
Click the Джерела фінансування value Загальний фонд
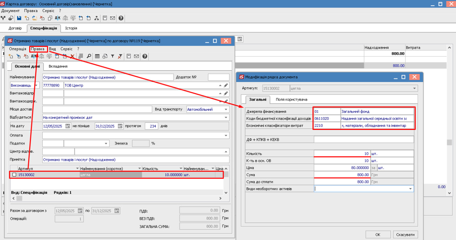pyautogui.click(x=377, y=111)
